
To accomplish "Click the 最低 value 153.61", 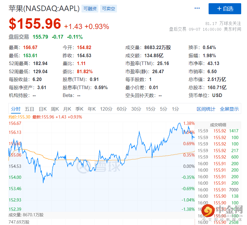I will [x=30, y=55].
